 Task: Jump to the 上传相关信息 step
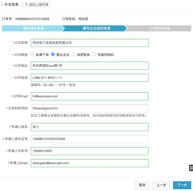click(160, 28)
